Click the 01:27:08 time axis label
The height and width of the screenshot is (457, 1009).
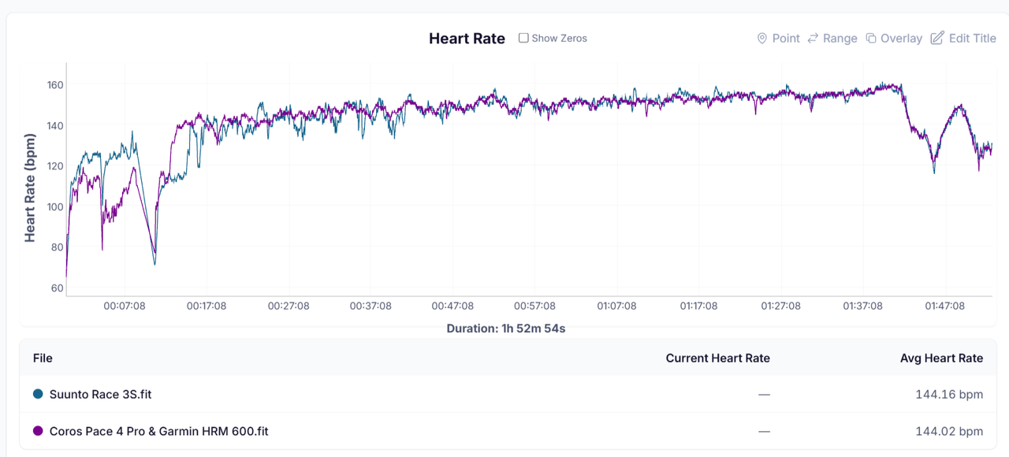point(780,306)
